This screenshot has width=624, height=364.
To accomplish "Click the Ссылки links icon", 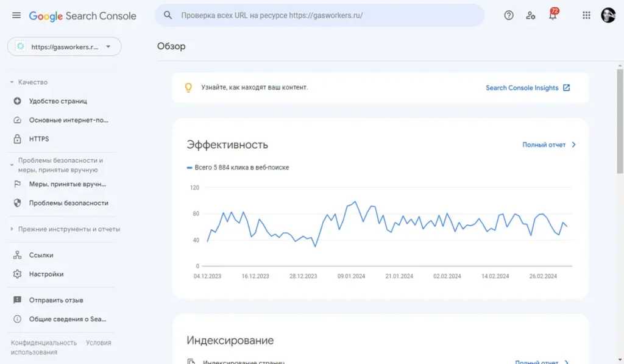I will click(x=17, y=255).
